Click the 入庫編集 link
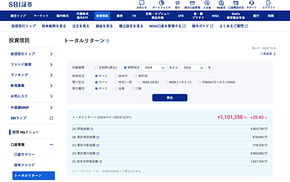290x182 pixels. (268, 54)
